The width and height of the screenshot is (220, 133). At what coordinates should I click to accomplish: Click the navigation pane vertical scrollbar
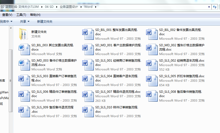coord(11,80)
